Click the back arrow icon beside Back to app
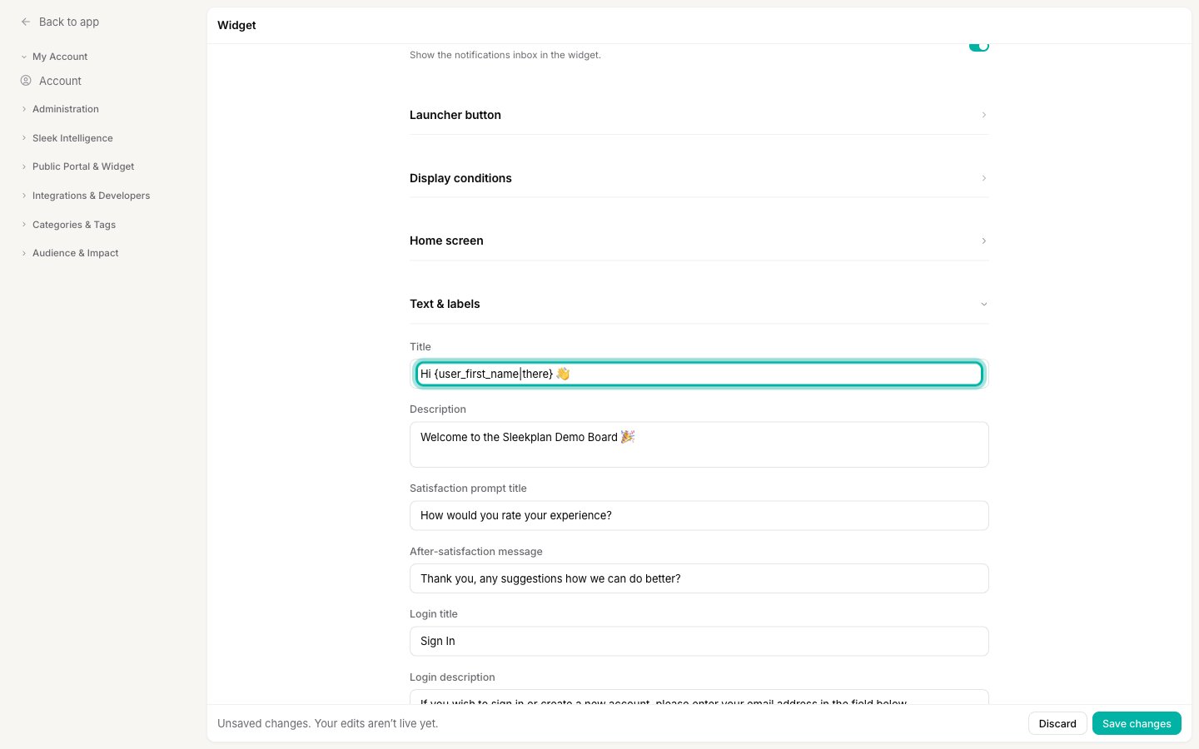Image resolution: width=1199 pixels, height=749 pixels. 26,22
